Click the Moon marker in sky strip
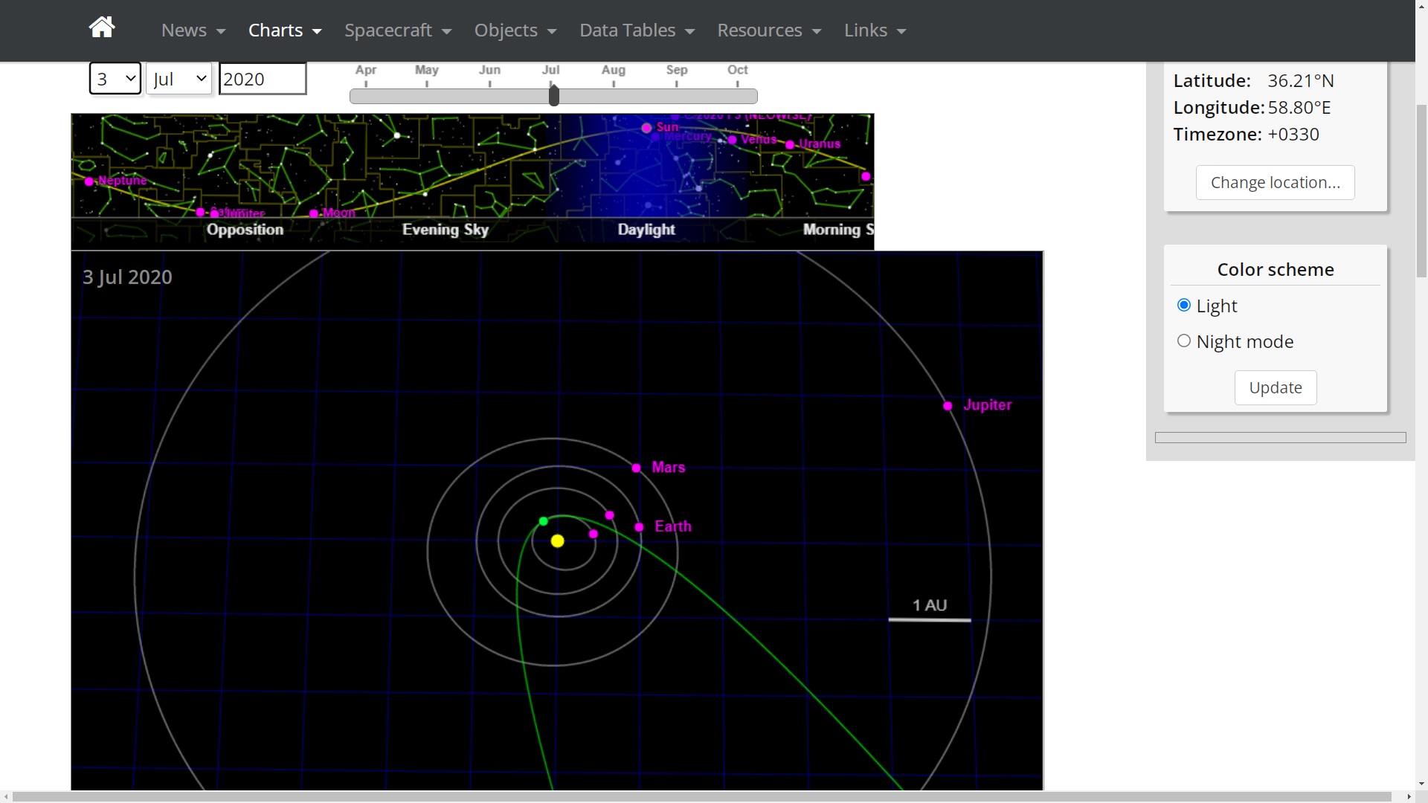The image size is (1428, 803). [x=314, y=213]
